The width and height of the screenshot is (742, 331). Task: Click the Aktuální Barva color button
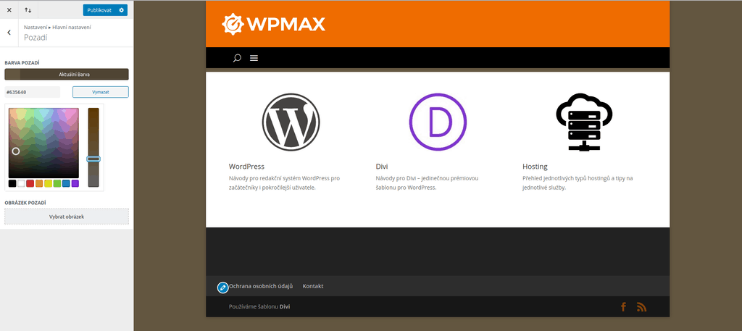pos(67,74)
